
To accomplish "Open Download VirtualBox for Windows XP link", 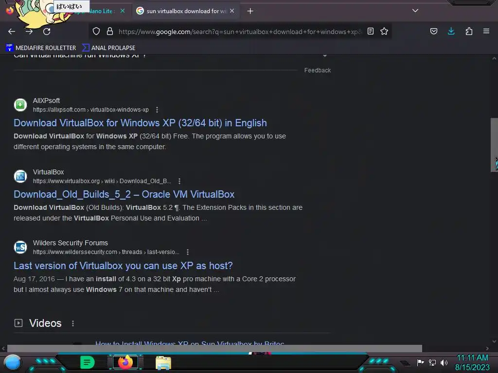I will [140, 123].
